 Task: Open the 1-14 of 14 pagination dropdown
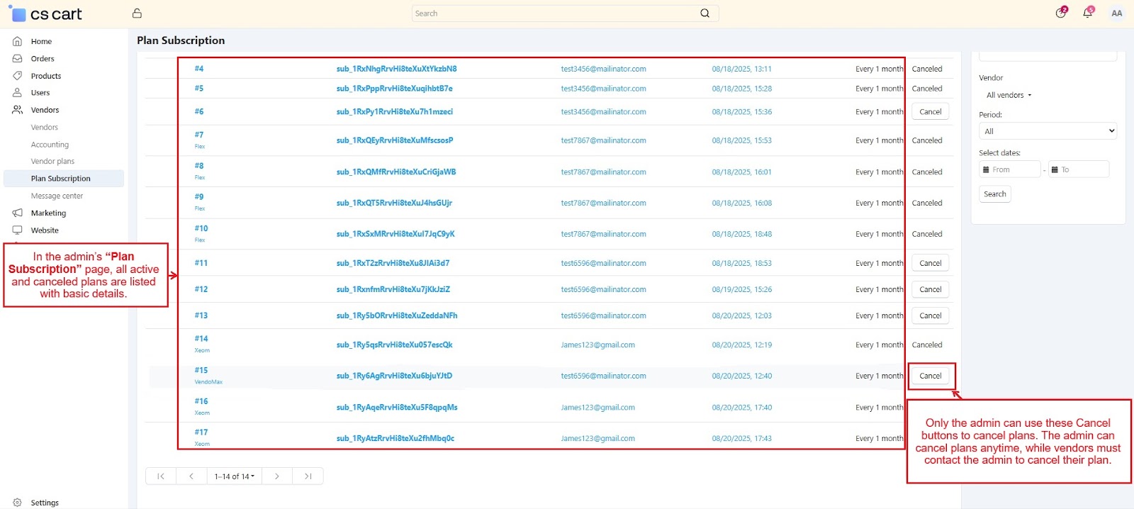point(234,476)
